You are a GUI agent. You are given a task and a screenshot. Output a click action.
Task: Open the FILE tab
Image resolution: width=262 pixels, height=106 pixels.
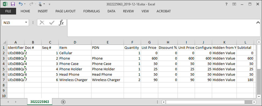tap(8, 11)
